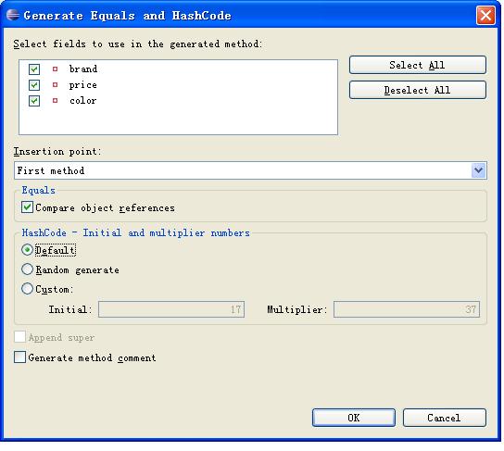
Task: Uncheck the brand field checkbox
Action: (x=34, y=69)
